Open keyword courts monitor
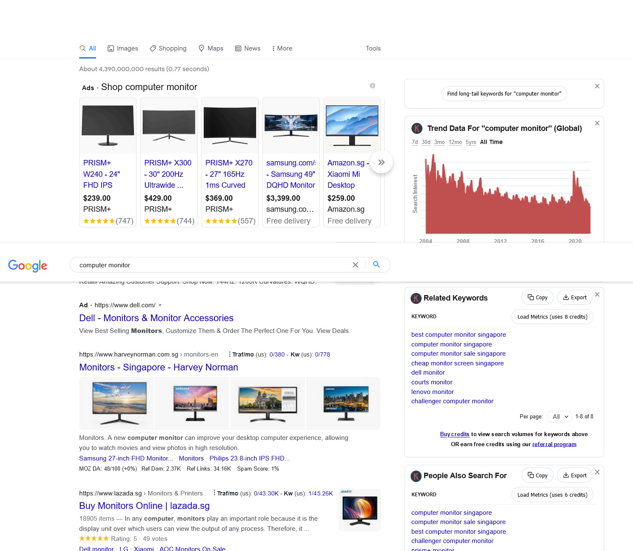 [432, 382]
